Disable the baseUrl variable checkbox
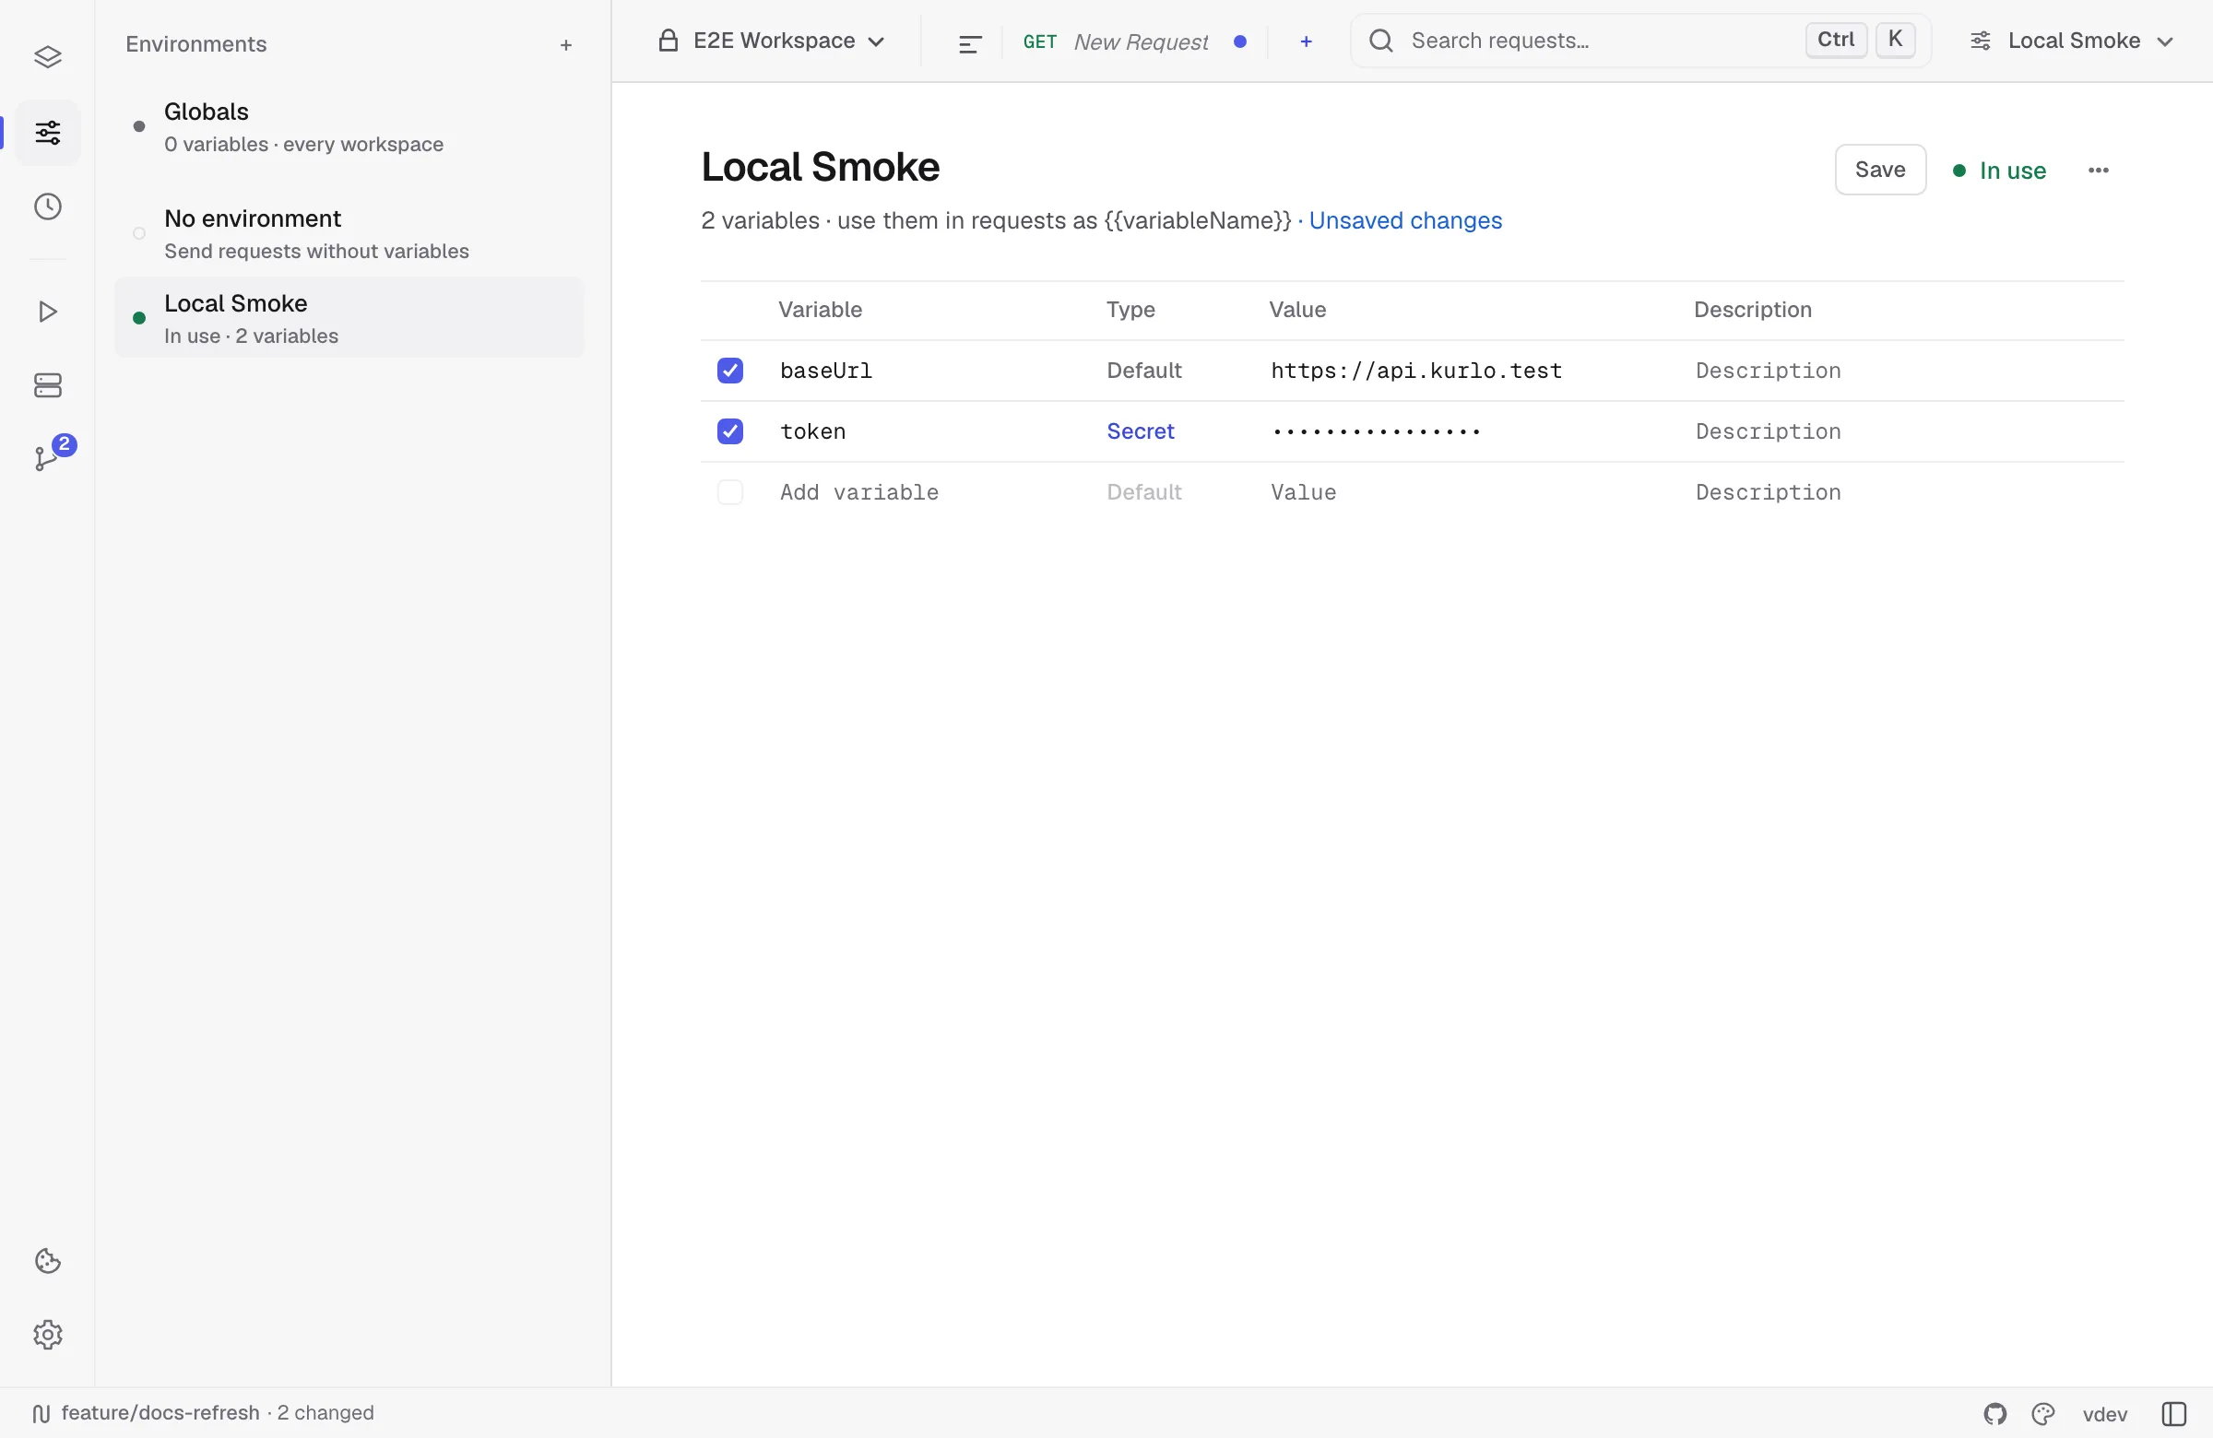Viewport: 2213px width, 1438px height. [730, 371]
